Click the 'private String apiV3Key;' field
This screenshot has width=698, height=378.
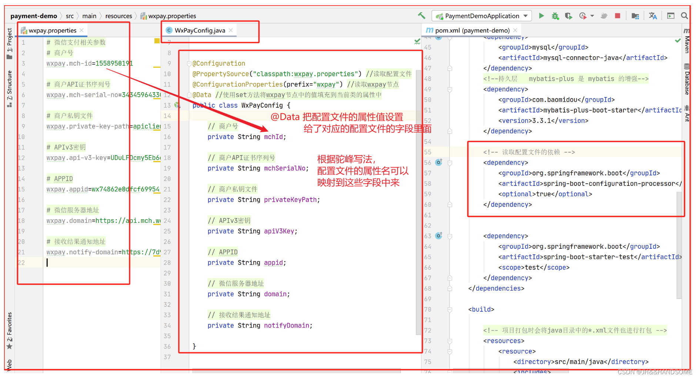click(252, 231)
